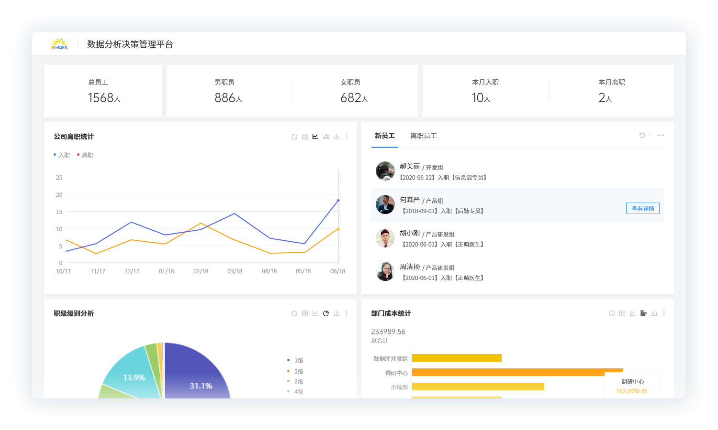Toggle 1级 in pie chart legend
Image resolution: width=718 pixels, height=430 pixels.
pyautogui.click(x=295, y=361)
